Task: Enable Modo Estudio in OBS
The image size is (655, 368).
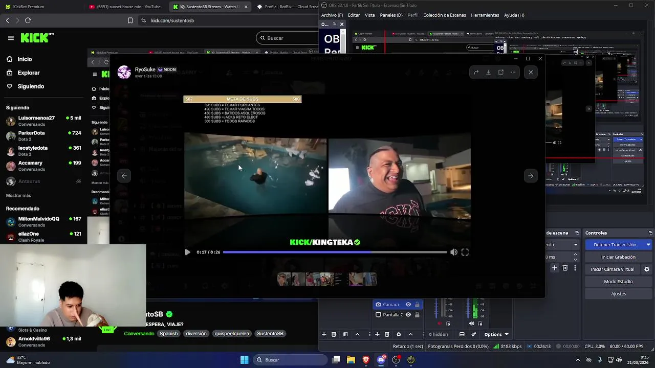Action: 618,282
